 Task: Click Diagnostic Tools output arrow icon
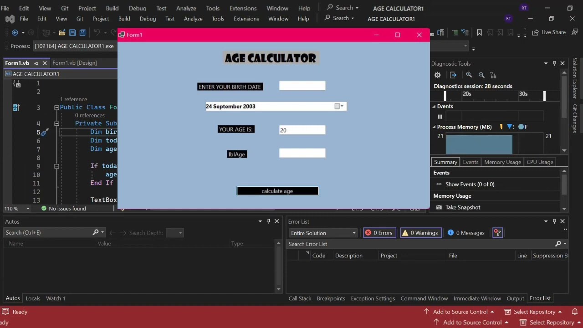click(453, 75)
